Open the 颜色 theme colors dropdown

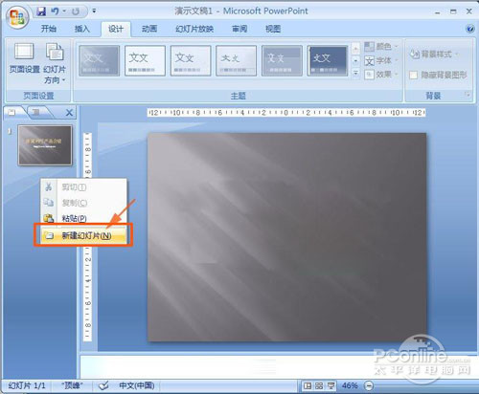381,47
